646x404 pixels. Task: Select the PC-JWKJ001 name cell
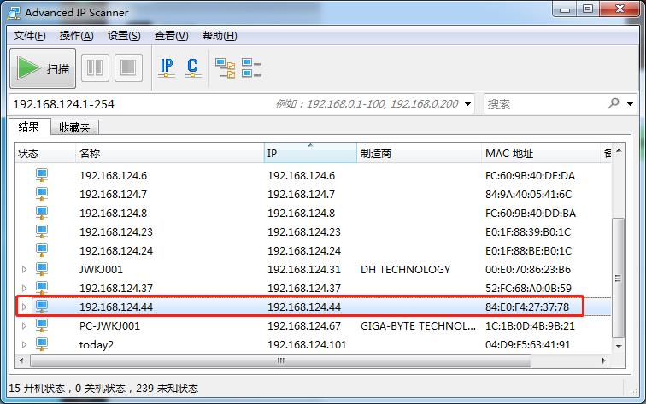tap(109, 326)
